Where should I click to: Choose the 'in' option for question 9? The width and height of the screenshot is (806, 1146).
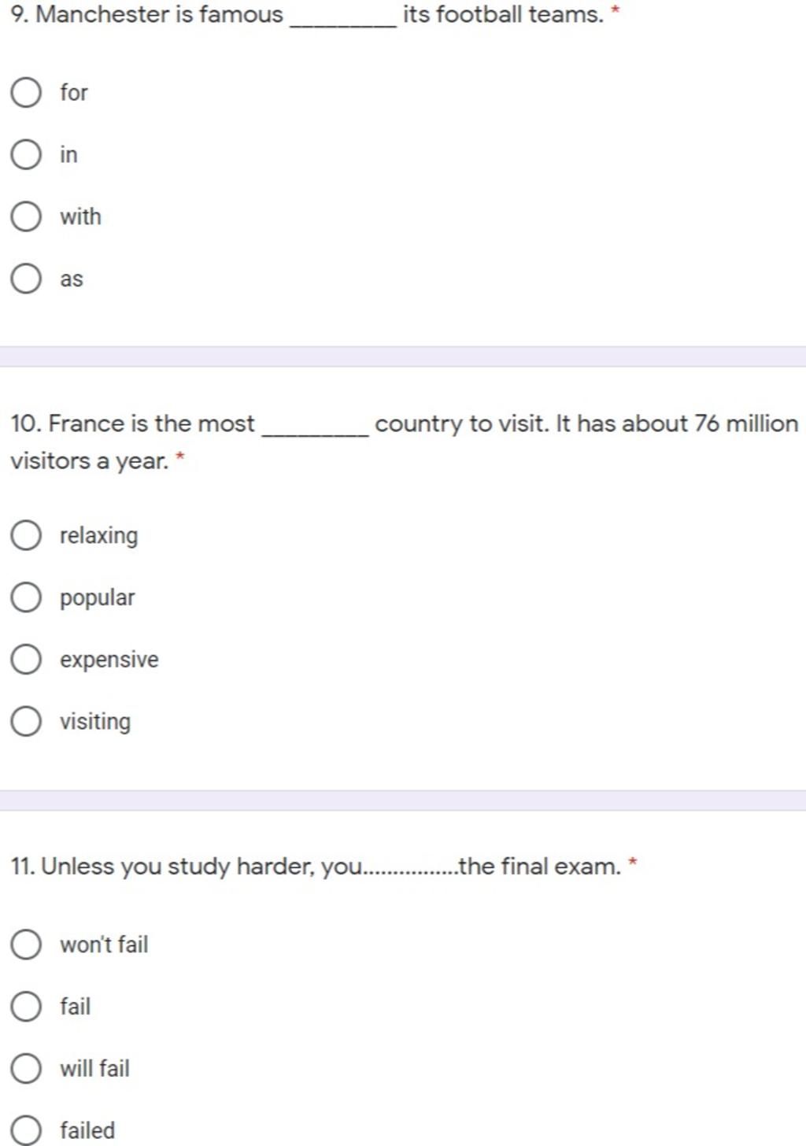point(26,154)
